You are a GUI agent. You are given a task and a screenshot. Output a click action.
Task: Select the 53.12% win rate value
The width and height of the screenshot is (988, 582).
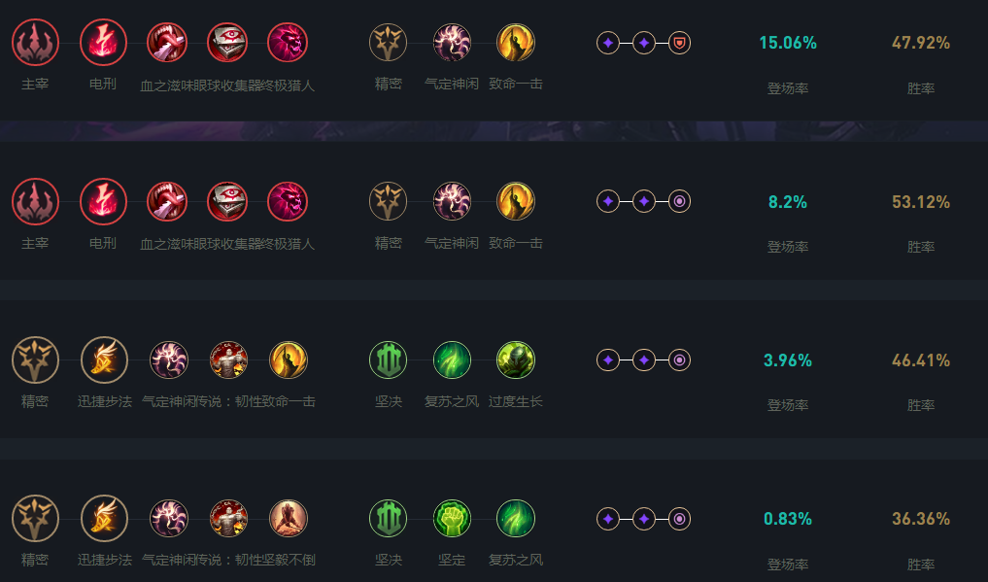[x=920, y=202]
